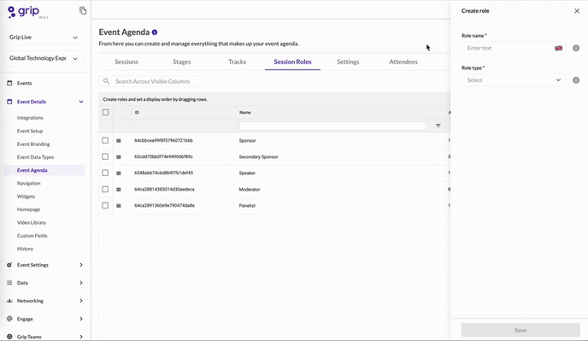Toggle the select-all header checkbox
The height and width of the screenshot is (341, 588).
tap(106, 112)
